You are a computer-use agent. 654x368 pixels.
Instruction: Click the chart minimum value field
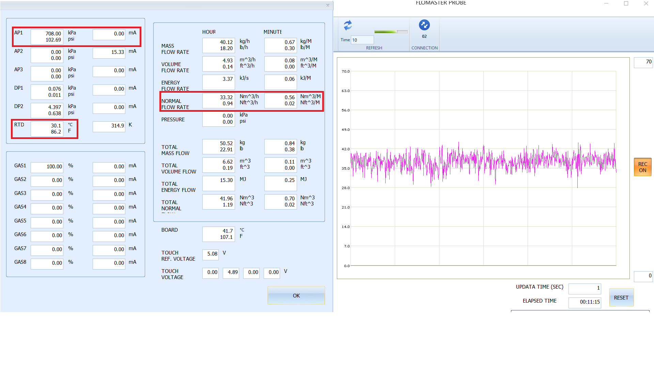[643, 276]
